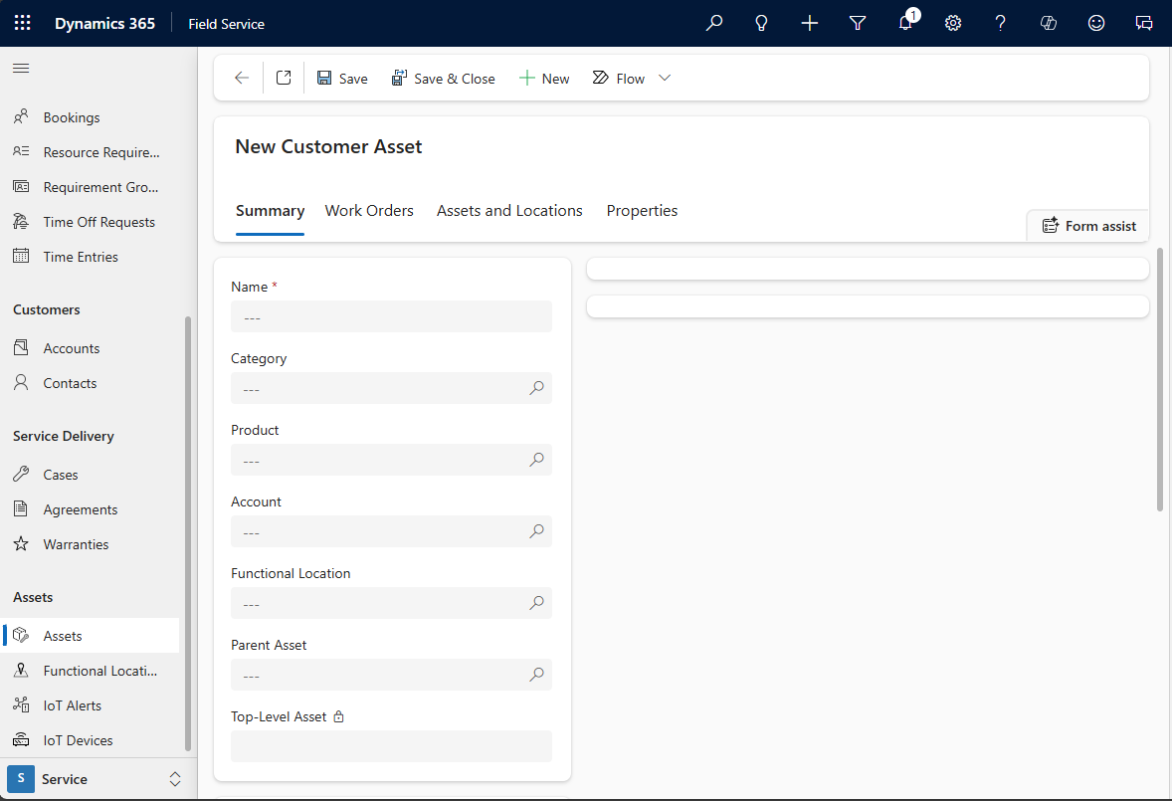Open the Teams chat icon at top right

tap(1143, 22)
